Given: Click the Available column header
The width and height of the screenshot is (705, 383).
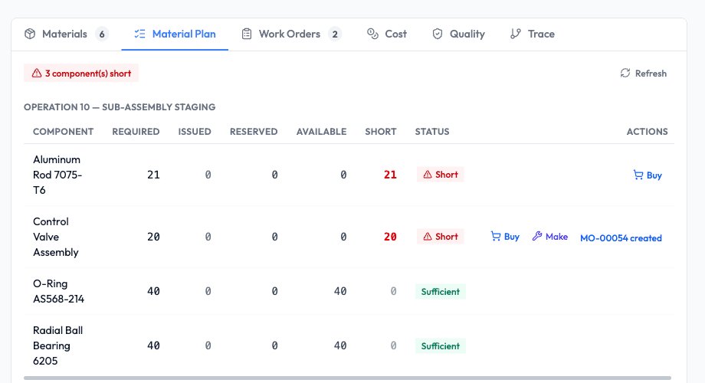Looking at the screenshot, I should tap(321, 132).
